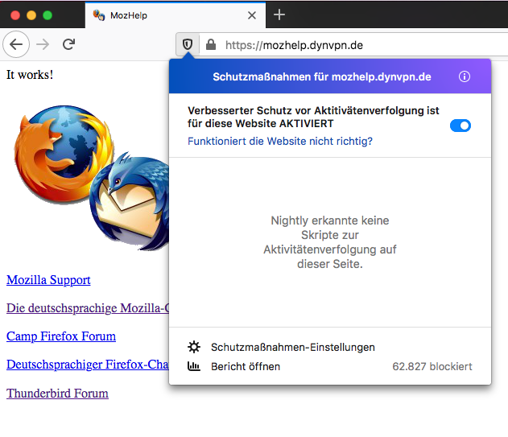Screen dimensions: 508x437
Task: Open the Thunderbird Forum link
Action: [x=57, y=394]
